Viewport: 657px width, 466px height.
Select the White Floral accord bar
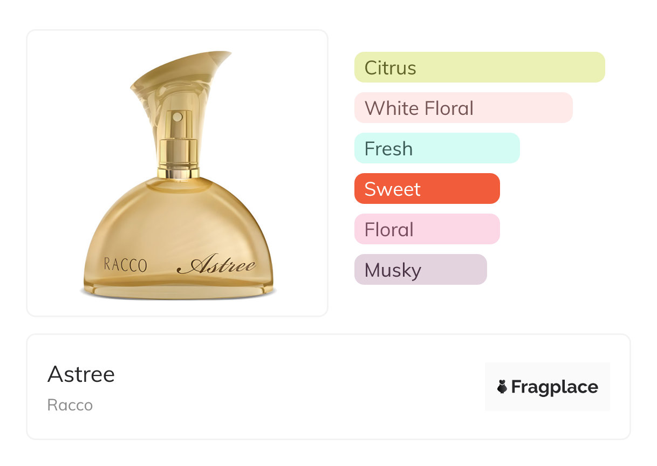[x=463, y=108]
